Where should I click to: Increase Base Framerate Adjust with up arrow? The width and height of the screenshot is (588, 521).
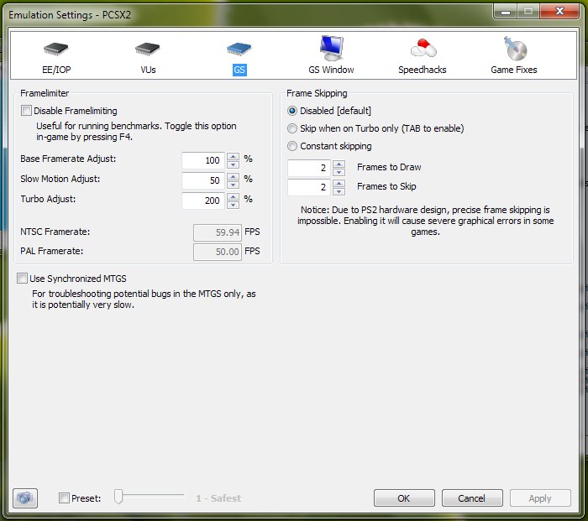(x=234, y=156)
